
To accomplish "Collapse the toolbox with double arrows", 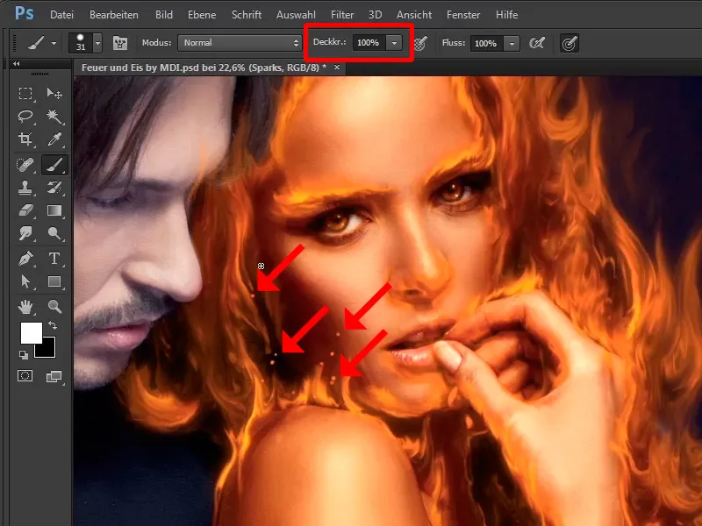I will pyautogui.click(x=16, y=63).
